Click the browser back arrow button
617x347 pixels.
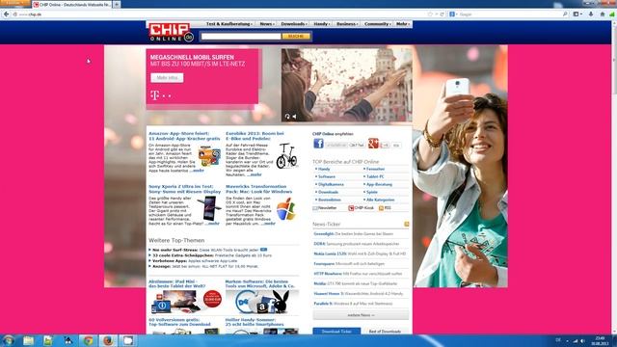[7, 14]
